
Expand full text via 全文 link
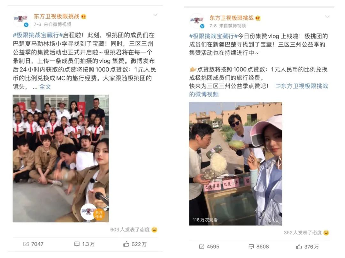45,87
